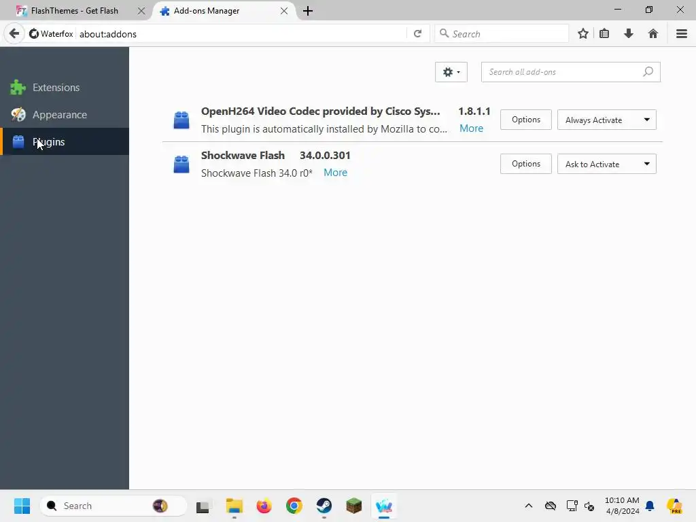
Task: Switch to FlashThemes - Get Flash tab
Action: (75, 11)
